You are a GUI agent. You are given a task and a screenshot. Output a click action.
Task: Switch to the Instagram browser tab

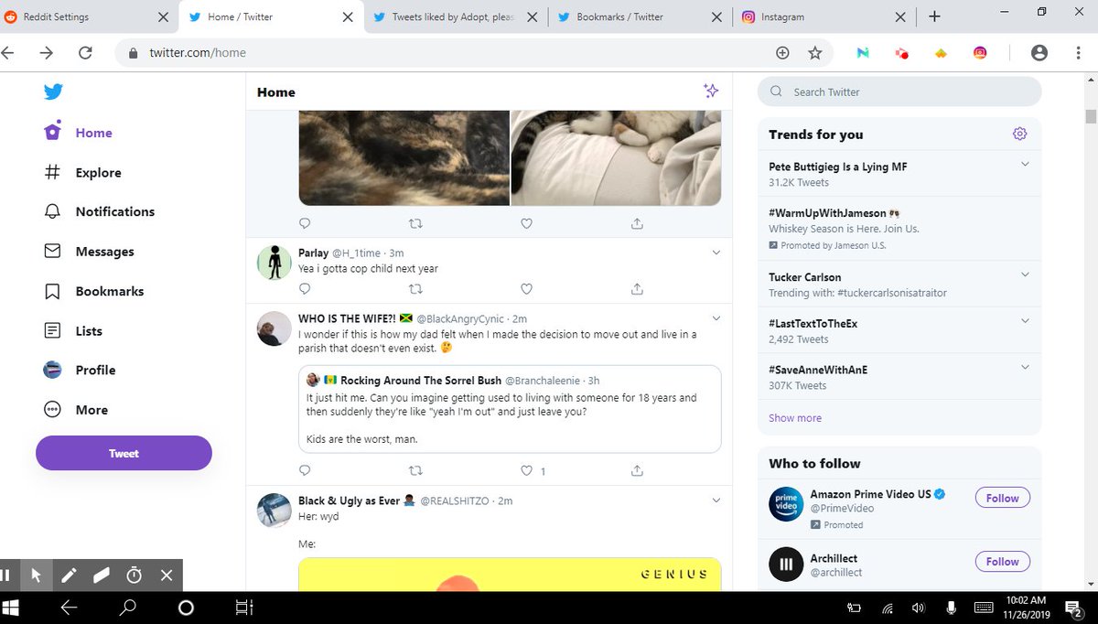coord(823,16)
